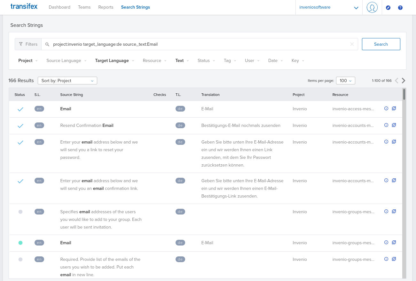Show info for reset your password row
The height and width of the screenshot is (281, 416).
click(x=386, y=142)
